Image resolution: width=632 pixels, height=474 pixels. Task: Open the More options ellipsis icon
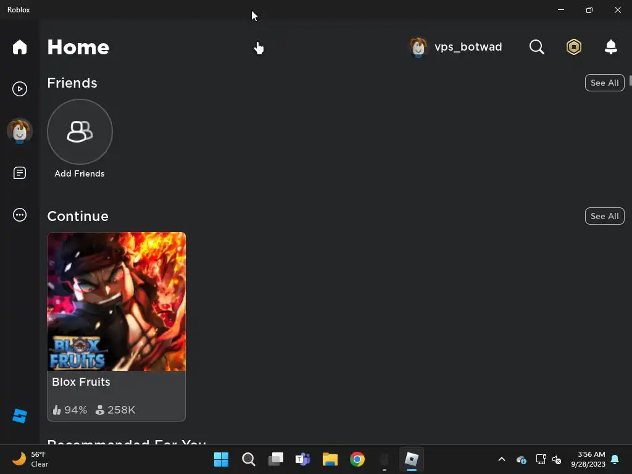pos(19,215)
